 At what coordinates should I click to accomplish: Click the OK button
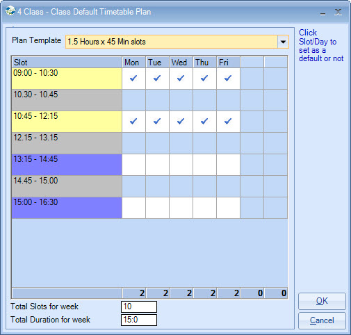pos(322,301)
